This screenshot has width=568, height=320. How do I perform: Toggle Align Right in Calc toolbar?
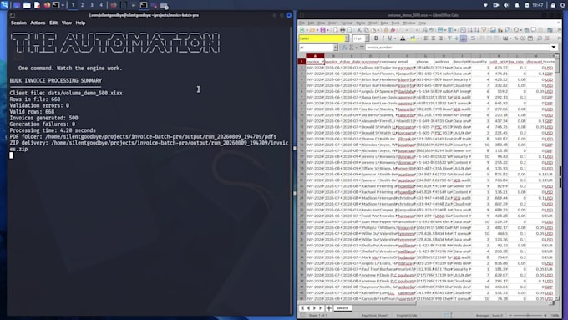coord(440,38)
